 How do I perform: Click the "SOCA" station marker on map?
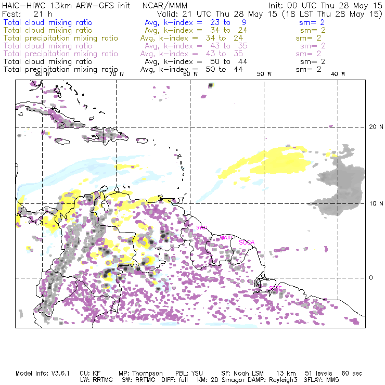(x=247, y=242)
